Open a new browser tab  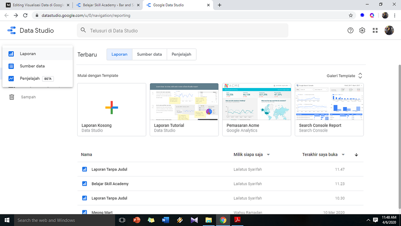[x=220, y=5]
